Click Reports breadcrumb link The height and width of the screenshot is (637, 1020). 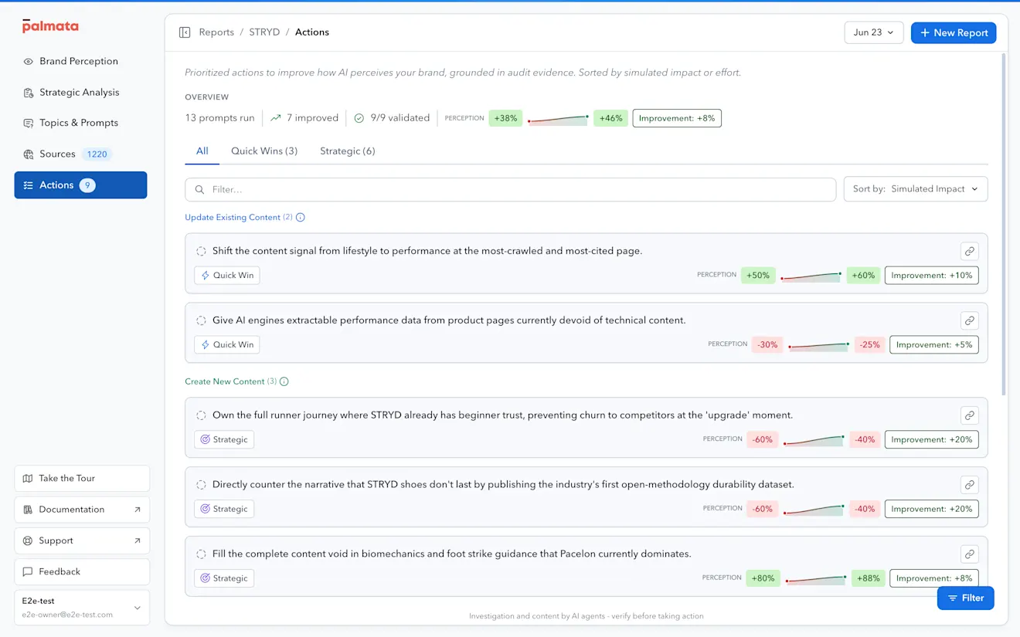[216, 32]
